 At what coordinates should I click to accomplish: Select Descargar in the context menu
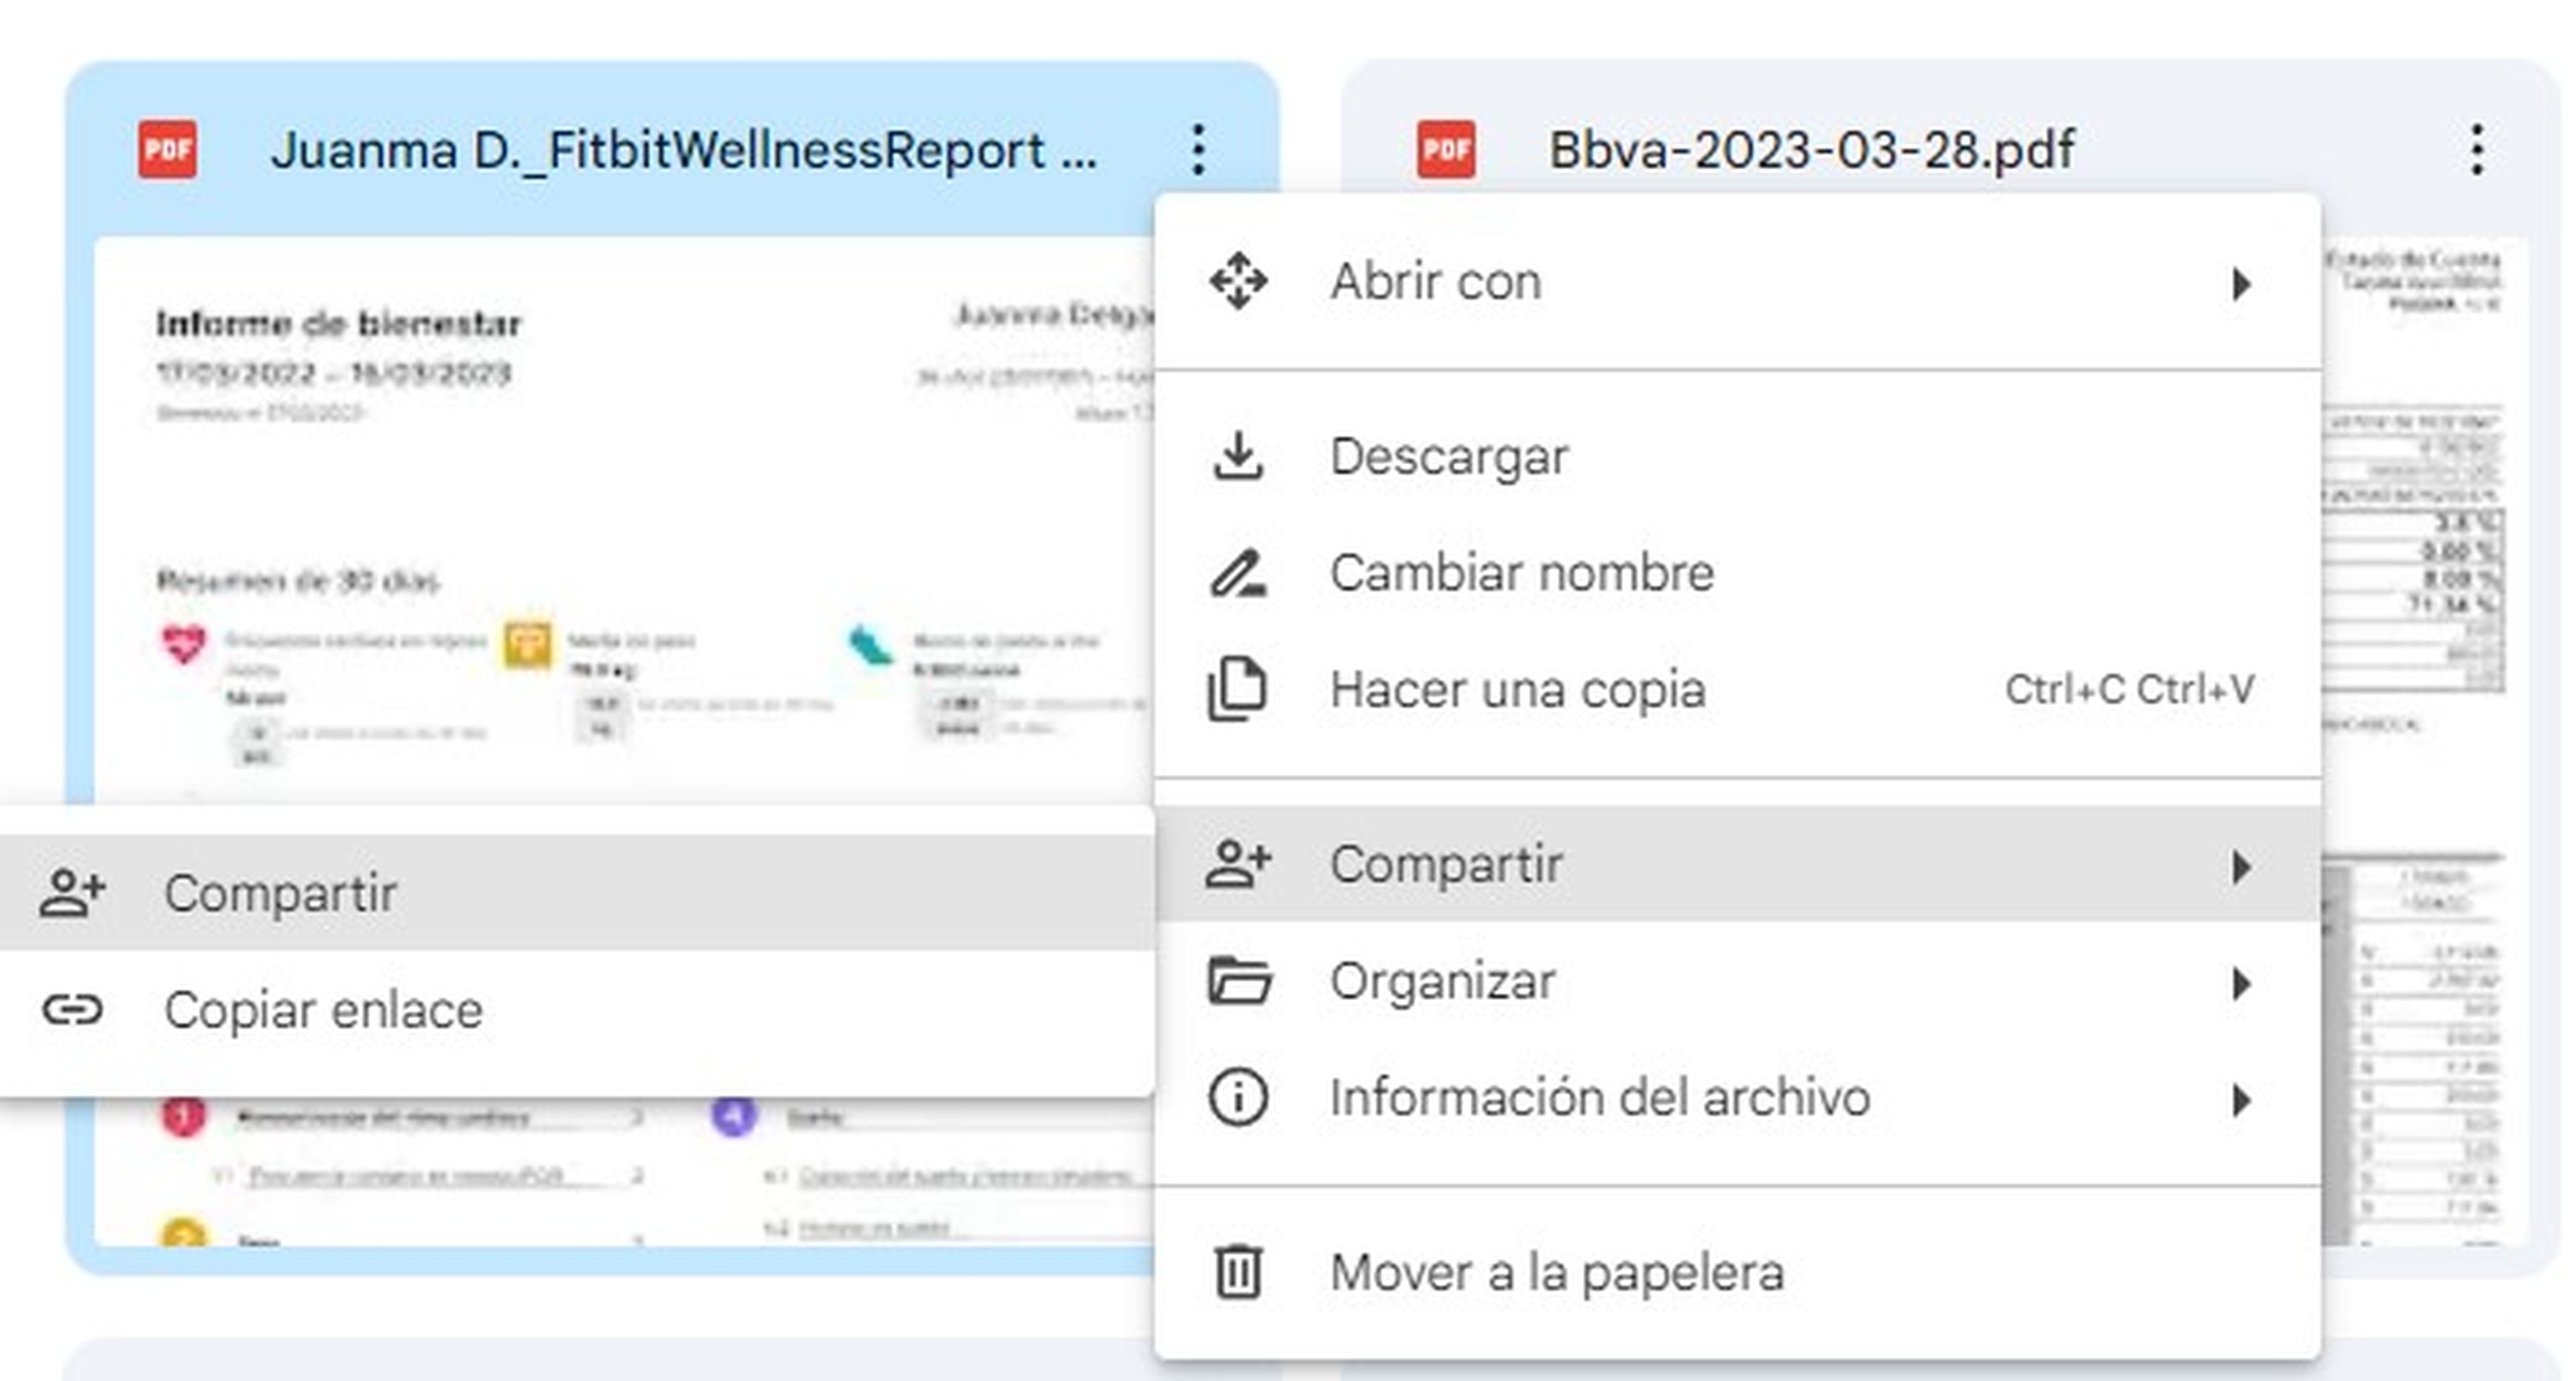click(x=1737, y=456)
